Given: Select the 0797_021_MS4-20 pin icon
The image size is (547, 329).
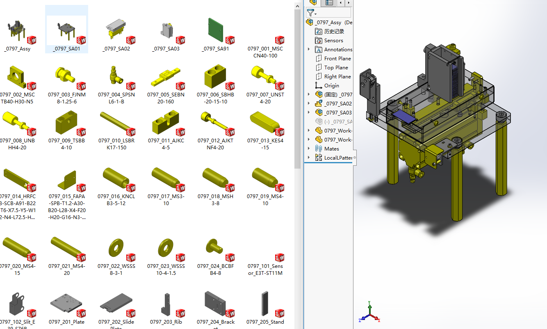Looking at the screenshot, I should [x=66, y=249].
